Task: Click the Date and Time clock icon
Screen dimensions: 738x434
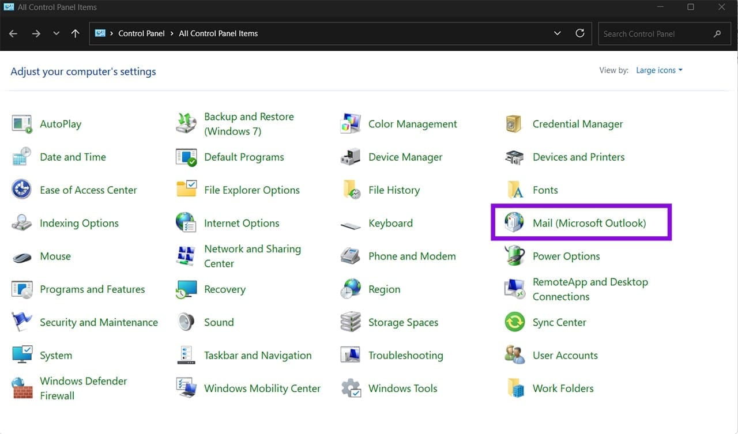Action: [x=22, y=157]
